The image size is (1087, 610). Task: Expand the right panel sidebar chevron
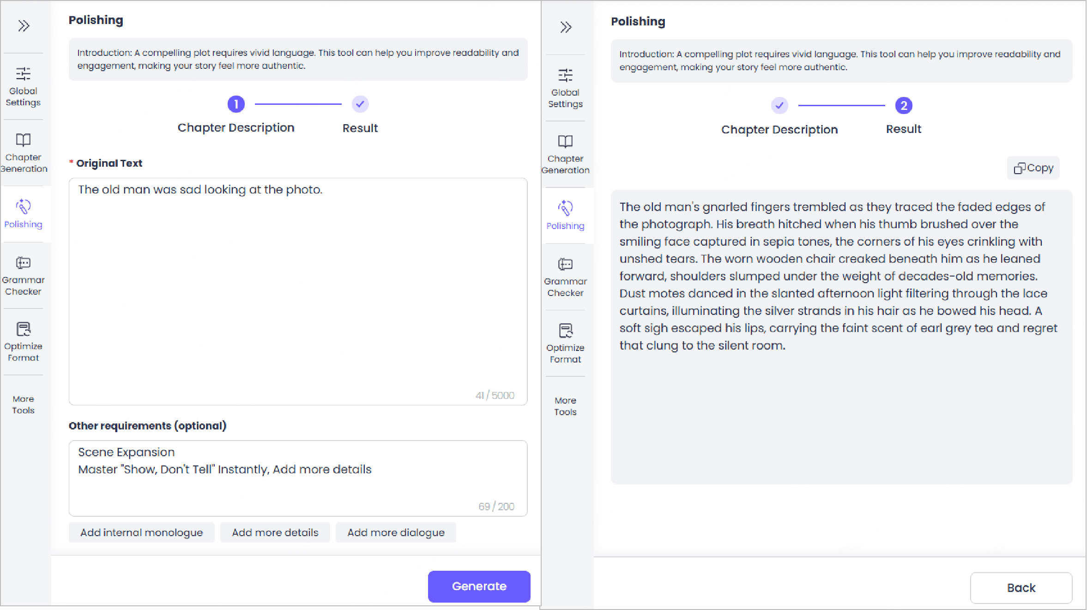tap(566, 27)
